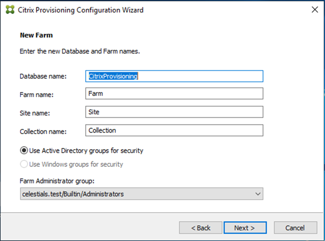Cancel the configuration wizard

coord(295,228)
